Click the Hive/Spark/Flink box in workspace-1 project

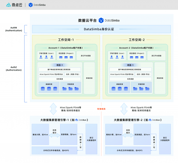click(x=51, y=74)
